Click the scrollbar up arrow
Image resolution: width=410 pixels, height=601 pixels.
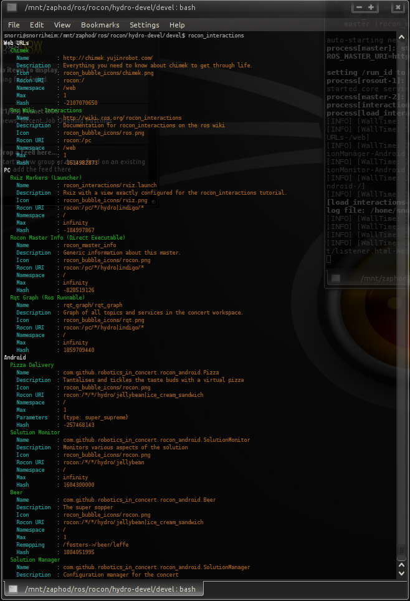pyautogui.click(x=404, y=37)
